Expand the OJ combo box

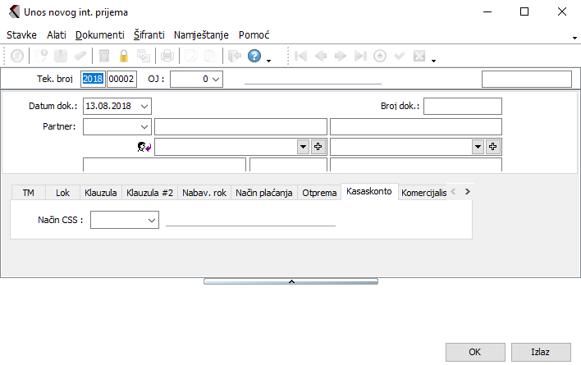tap(216, 79)
